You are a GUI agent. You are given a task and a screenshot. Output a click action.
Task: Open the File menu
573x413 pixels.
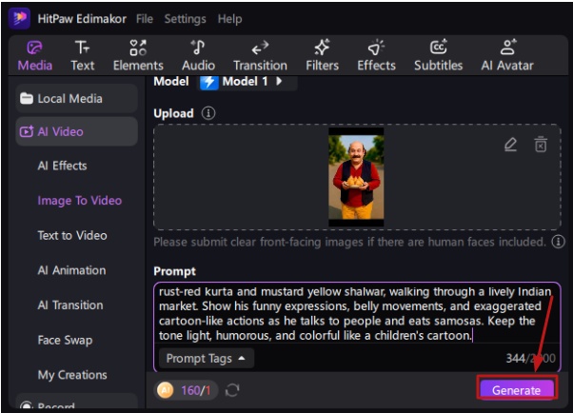(x=144, y=19)
